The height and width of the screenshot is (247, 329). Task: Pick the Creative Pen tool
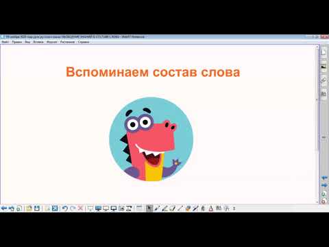[164, 209]
